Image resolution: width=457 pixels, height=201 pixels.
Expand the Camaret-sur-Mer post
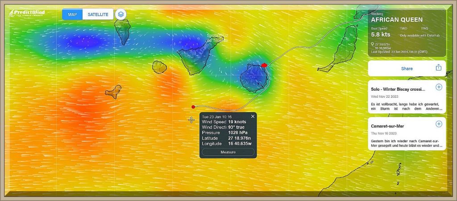(x=438, y=124)
